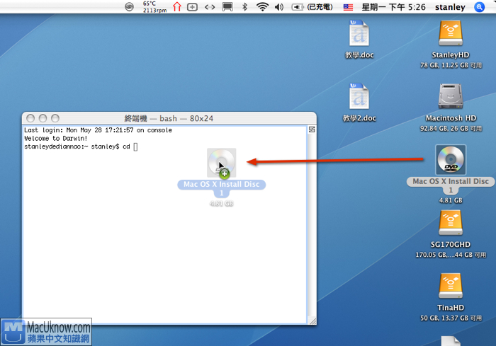
Task: Open the battery status (已充電) menu
Action: [312, 7]
